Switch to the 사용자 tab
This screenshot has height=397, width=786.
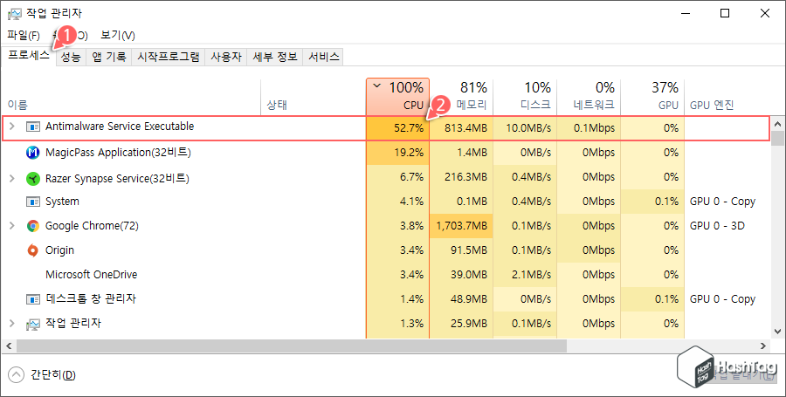(226, 57)
